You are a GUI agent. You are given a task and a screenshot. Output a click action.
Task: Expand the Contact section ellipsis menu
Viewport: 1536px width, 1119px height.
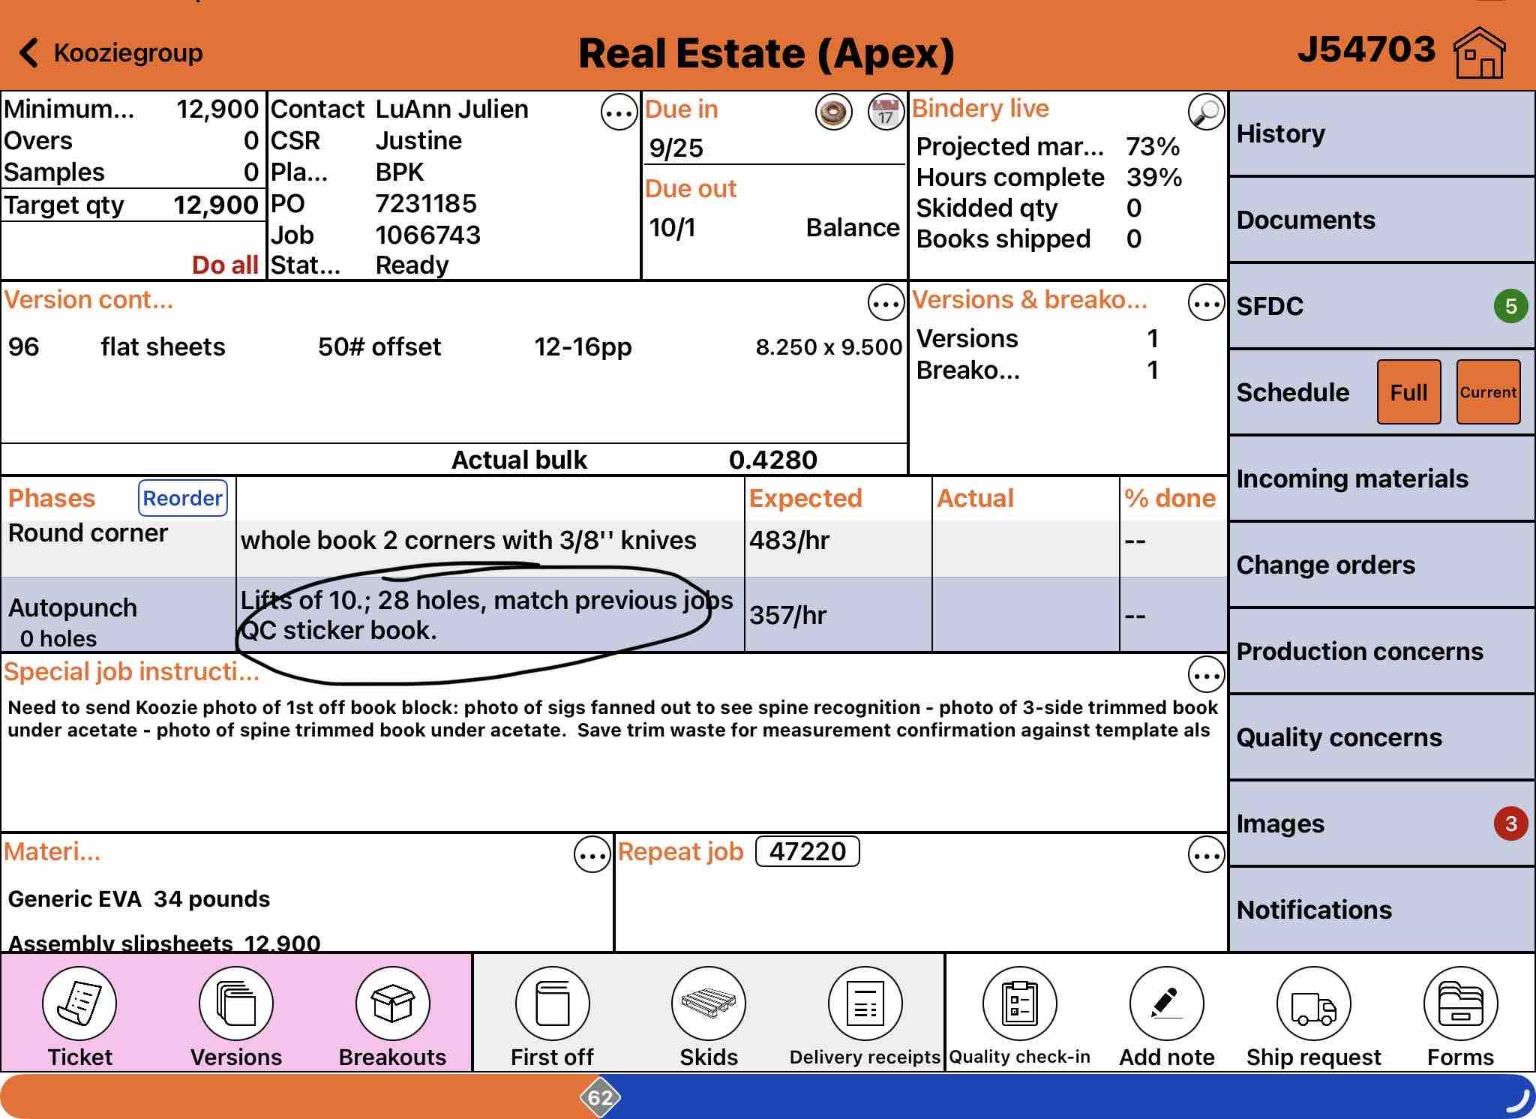(x=619, y=113)
